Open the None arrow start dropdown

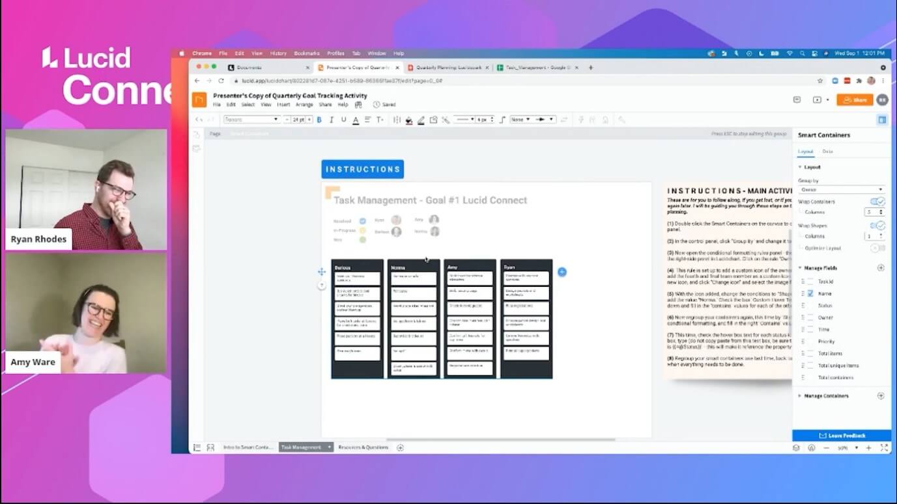520,120
